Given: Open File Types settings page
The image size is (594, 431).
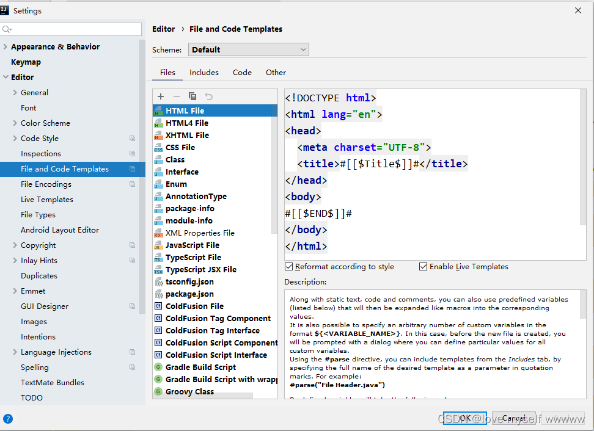Looking at the screenshot, I should coord(38,214).
